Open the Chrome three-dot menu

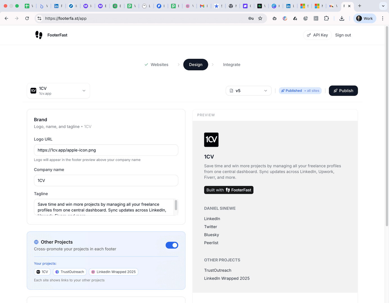tap(383, 19)
